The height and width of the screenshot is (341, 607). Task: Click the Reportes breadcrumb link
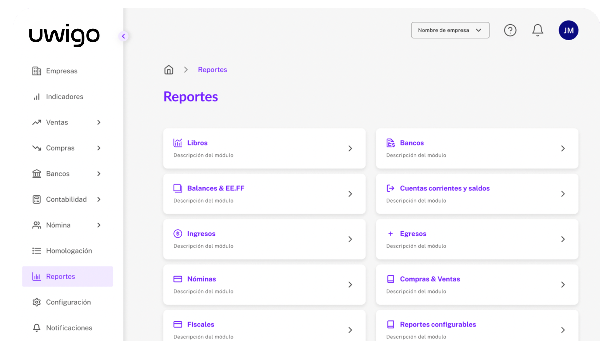click(212, 70)
